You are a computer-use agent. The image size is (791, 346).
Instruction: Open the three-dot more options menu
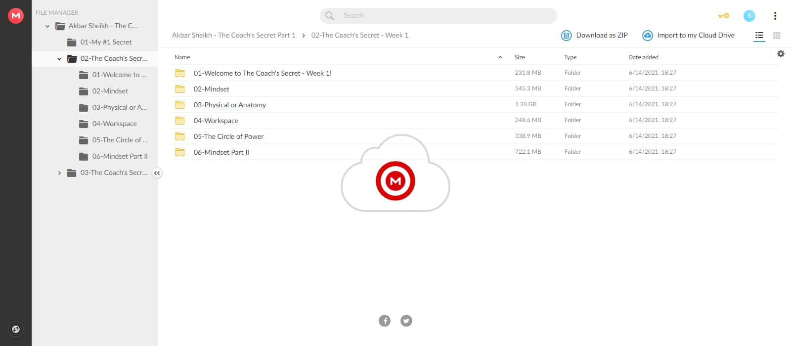click(775, 16)
